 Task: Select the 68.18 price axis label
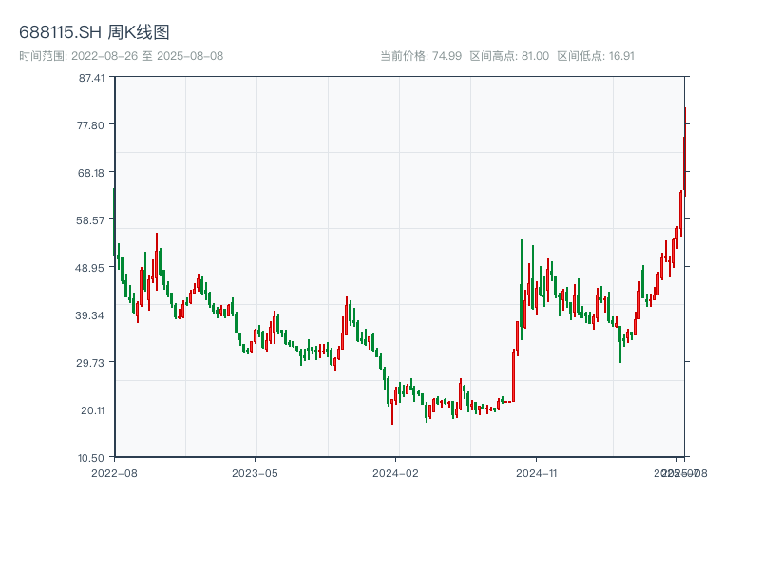coord(91,172)
